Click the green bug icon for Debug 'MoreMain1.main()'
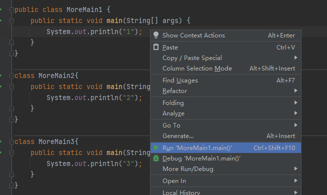Screen dimensions: 327x195 tap(156, 158)
